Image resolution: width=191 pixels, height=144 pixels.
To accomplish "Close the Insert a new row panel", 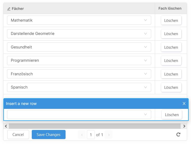I will pos(184,104).
